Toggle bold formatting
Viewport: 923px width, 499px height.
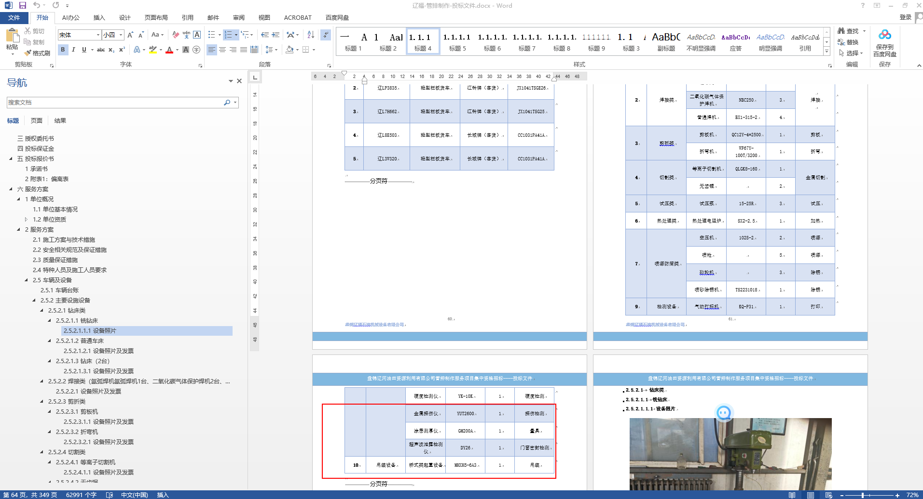[x=63, y=50]
